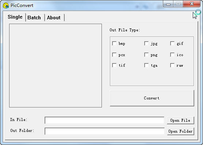Minimize the PicConvert window
The width and height of the screenshot is (203, 145).
pos(168,4)
